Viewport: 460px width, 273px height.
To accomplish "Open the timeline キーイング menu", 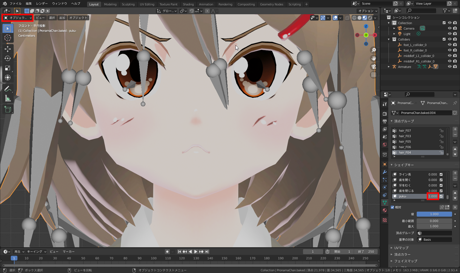I will pos(36,252).
